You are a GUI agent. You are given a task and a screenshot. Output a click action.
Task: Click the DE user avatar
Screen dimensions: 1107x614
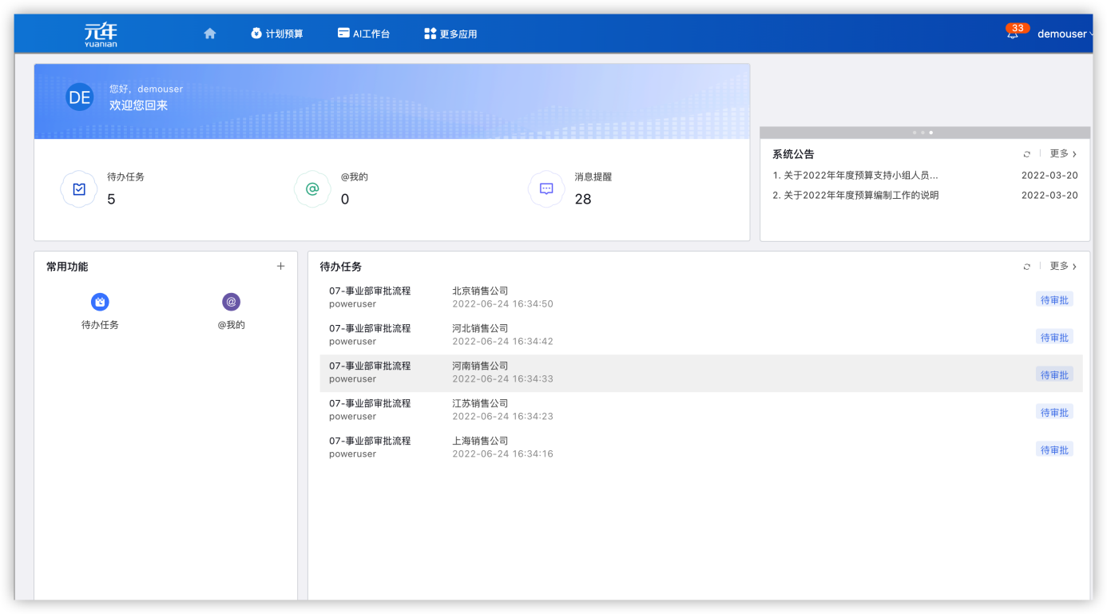pyautogui.click(x=80, y=97)
